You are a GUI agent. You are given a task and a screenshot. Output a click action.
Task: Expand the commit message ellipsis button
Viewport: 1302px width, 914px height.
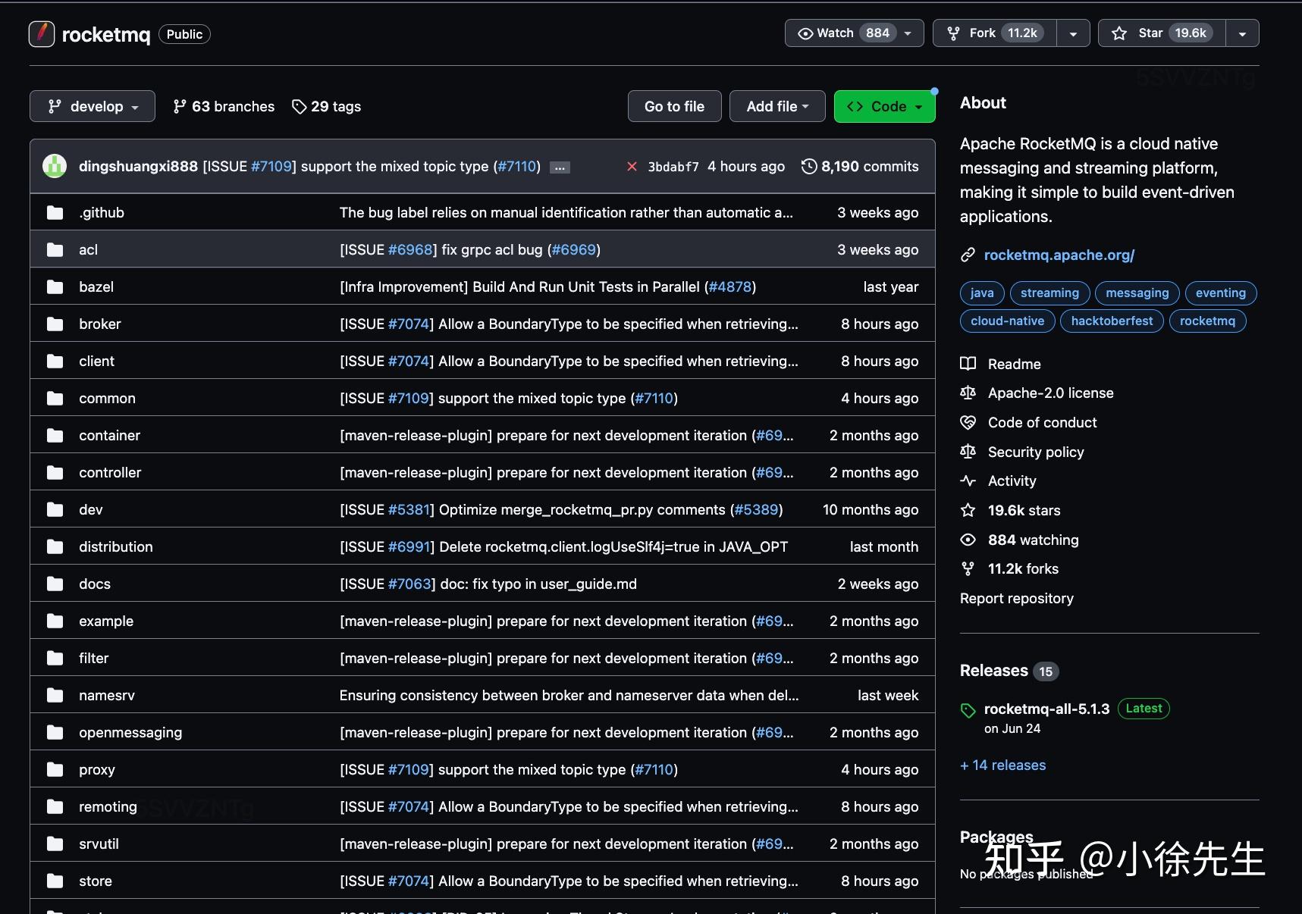pos(560,167)
